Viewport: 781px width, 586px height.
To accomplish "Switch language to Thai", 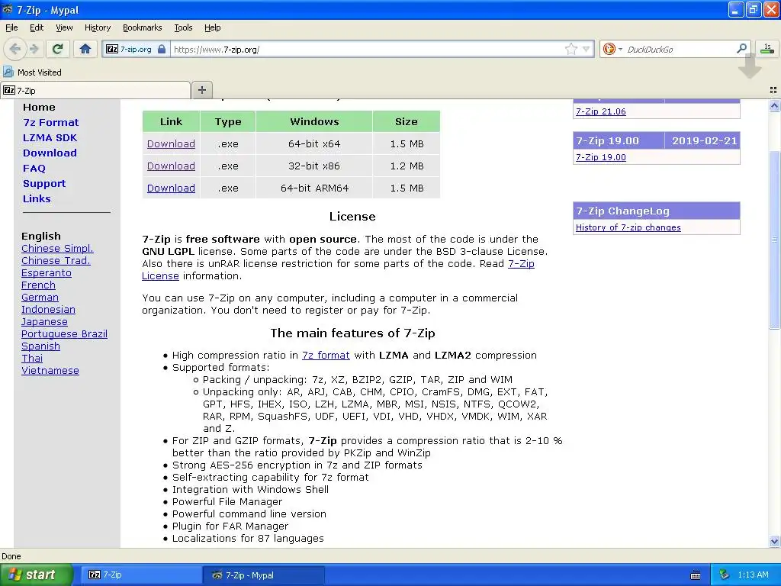I will pyautogui.click(x=32, y=359).
